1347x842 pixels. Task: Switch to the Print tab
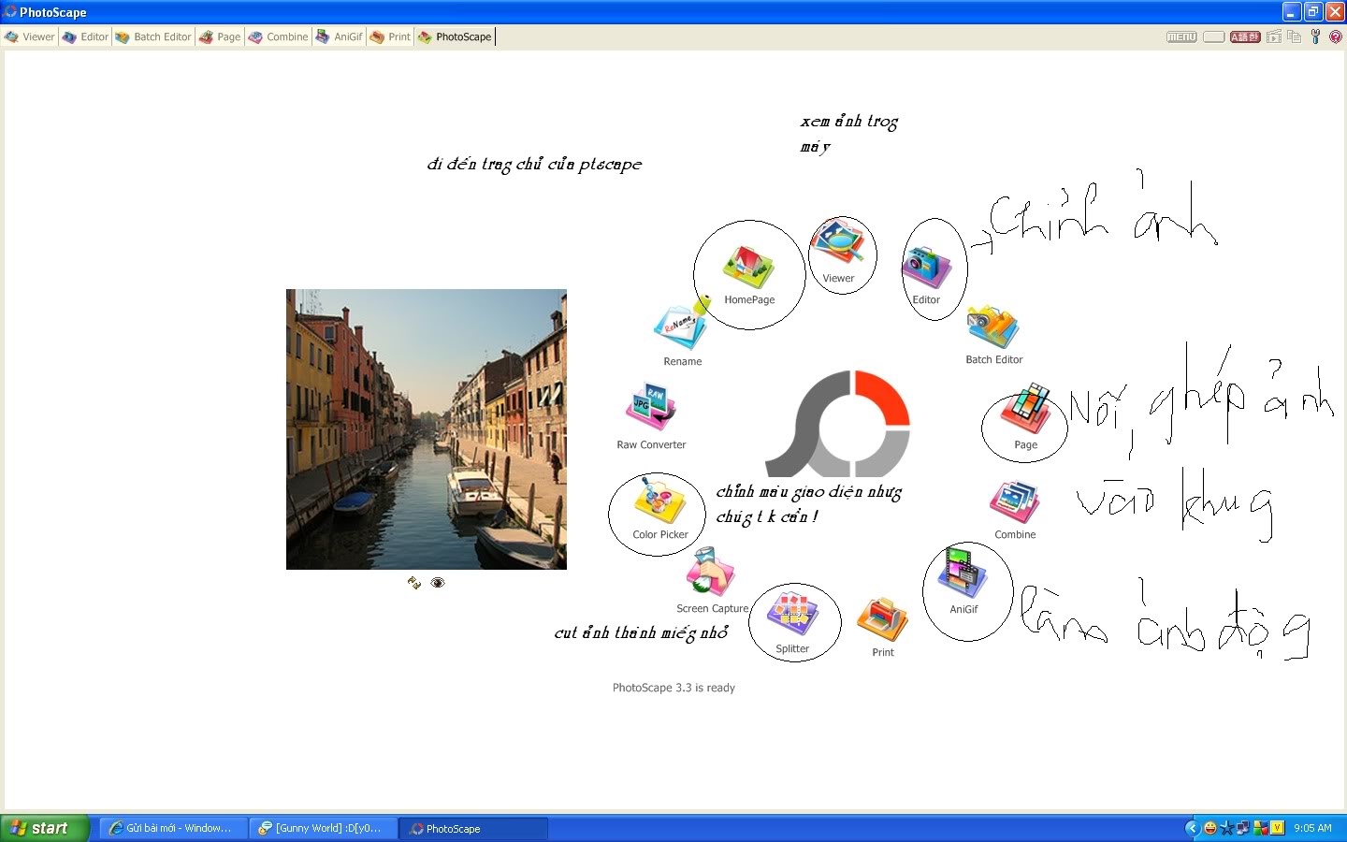pos(390,36)
